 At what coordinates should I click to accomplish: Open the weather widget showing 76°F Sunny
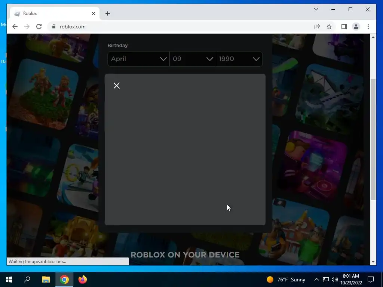tap(286, 280)
